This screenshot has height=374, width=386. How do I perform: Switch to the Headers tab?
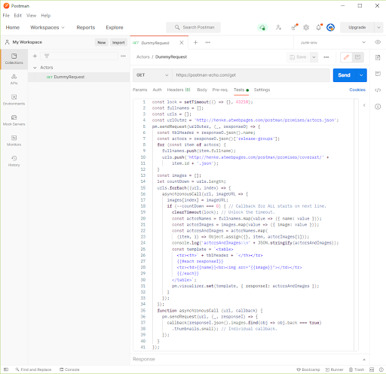(179, 90)
